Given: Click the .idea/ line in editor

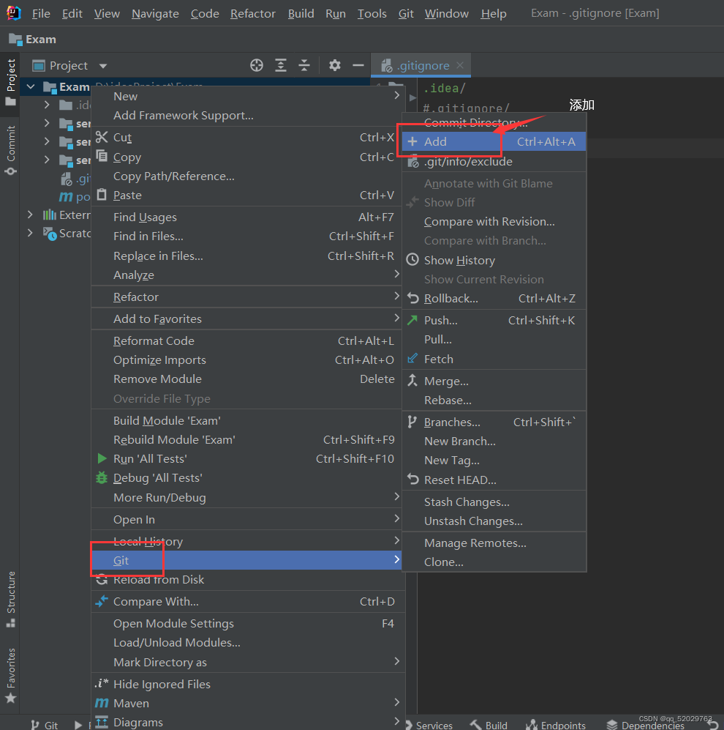Looking at the screenshot, I should point(444,88).
